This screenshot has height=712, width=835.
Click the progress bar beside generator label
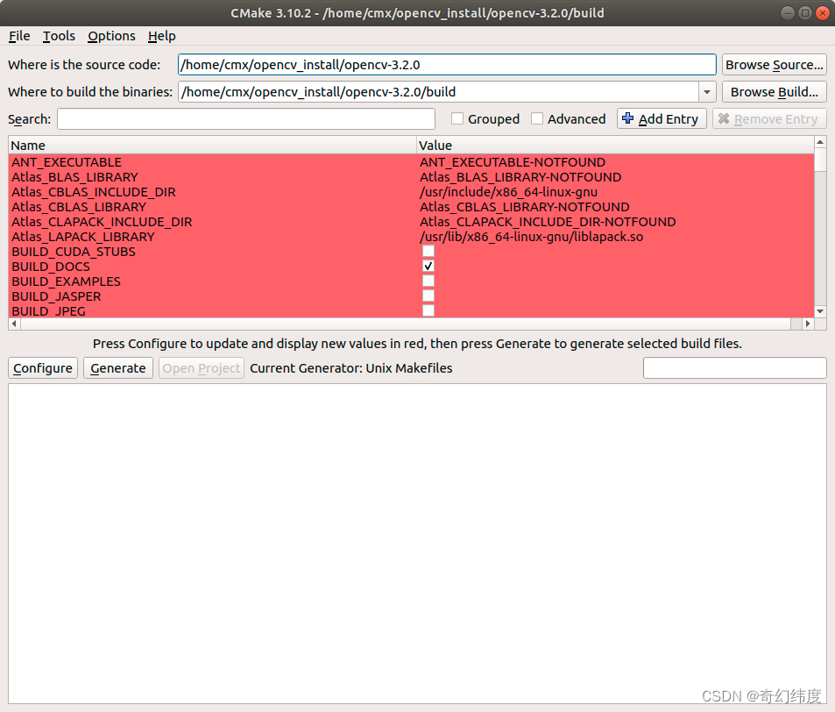[735, 367]
